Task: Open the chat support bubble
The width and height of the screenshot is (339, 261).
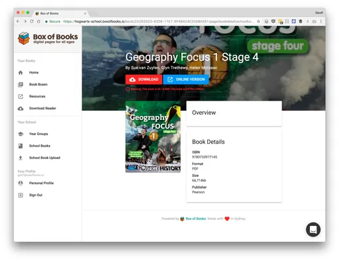Action: (x=313, y=230)
